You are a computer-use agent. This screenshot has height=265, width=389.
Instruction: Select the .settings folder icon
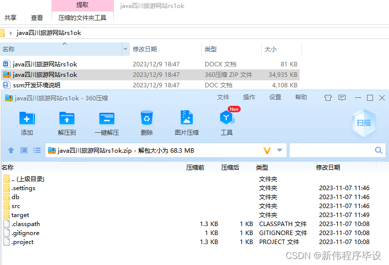pyautogui.click(x=6, y=188)
